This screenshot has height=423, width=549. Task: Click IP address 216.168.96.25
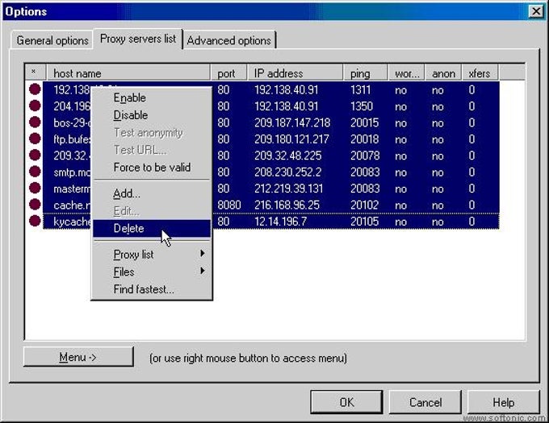287,205
